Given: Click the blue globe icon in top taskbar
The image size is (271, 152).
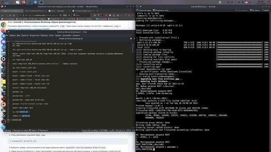Looking at the screenshot, I should pyautogui.click(x=36, y=2).
